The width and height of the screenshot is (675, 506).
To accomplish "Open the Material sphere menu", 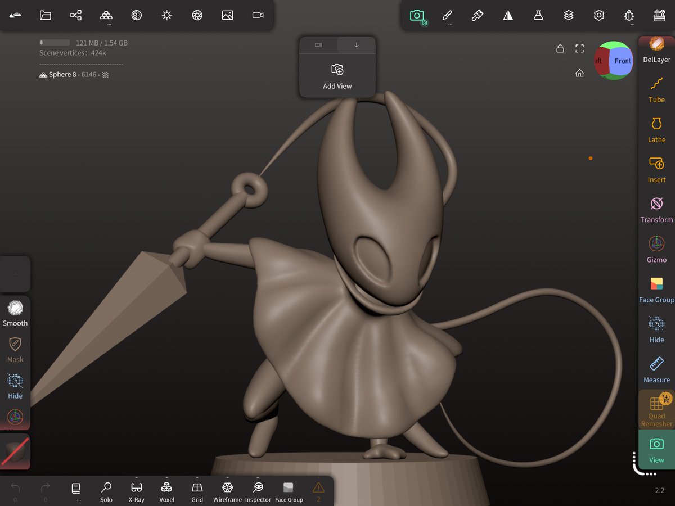I will click(x=137, y=15).
